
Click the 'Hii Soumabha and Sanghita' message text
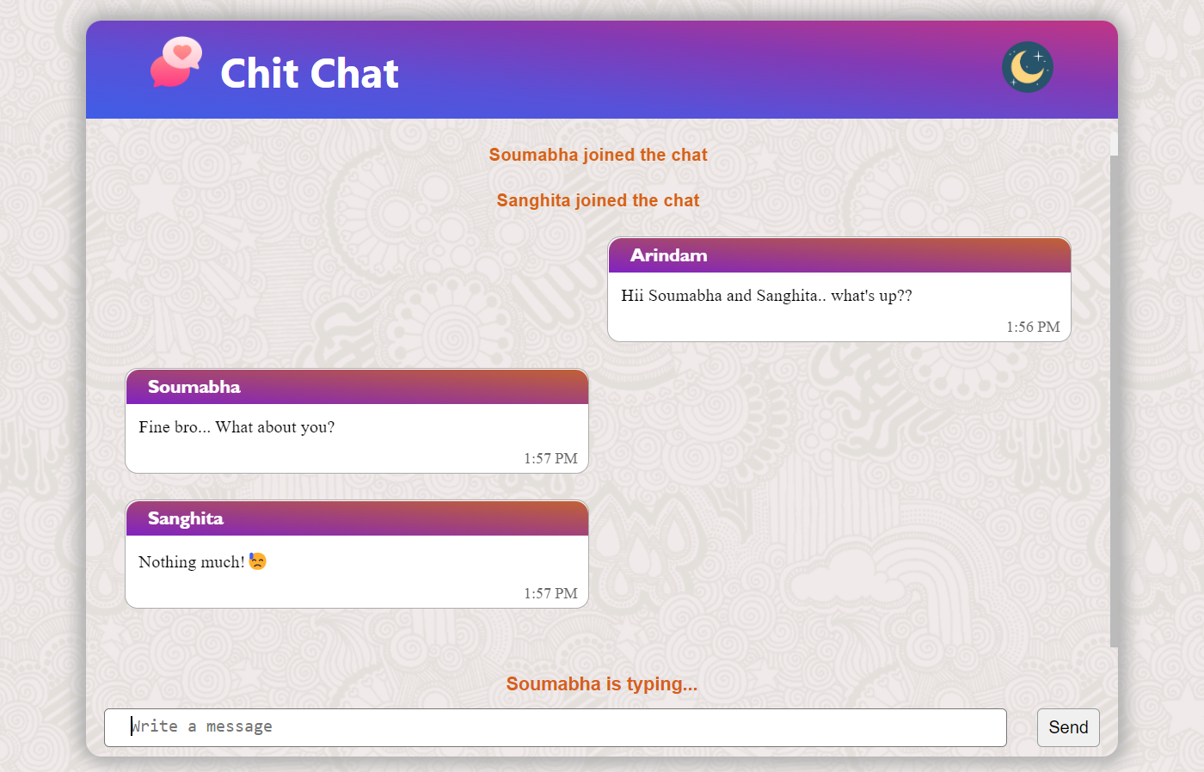[766, 296]
